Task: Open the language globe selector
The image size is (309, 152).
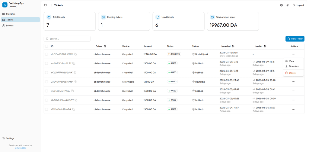Action: pyautogui.click(x=281, y=5)
